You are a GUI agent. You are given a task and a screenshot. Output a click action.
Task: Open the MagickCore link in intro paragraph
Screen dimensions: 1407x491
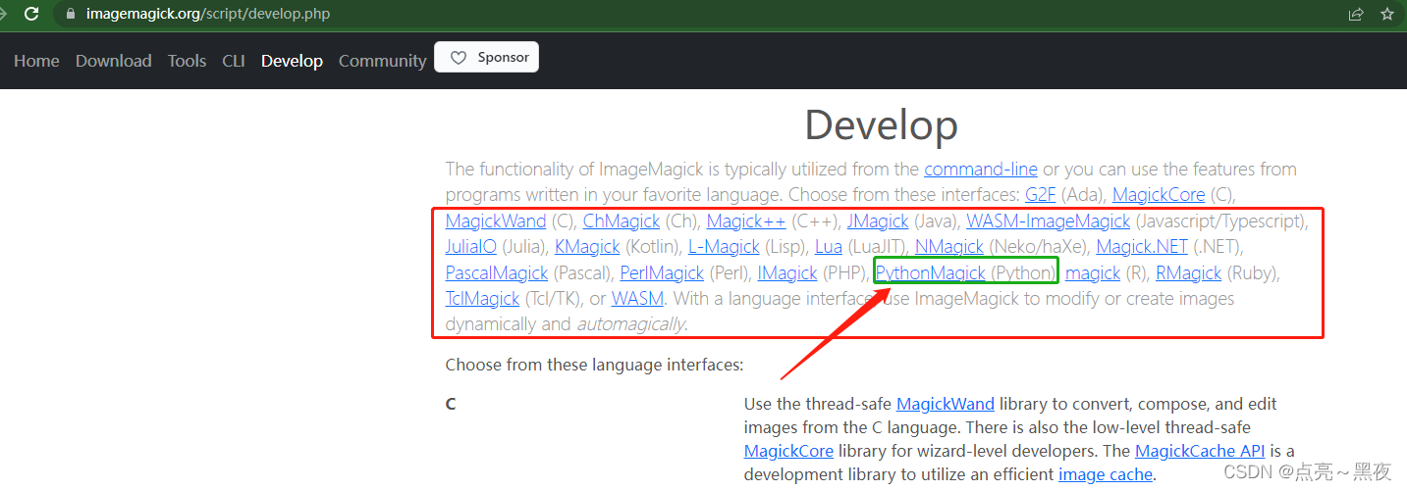click(1159, 194)
